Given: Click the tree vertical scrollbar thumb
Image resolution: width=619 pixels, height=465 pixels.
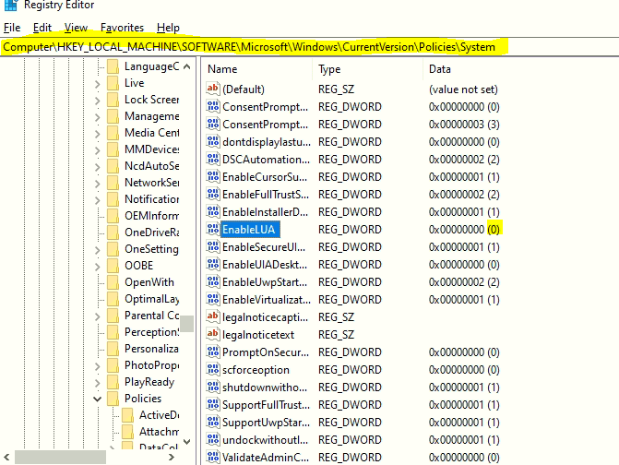Looking at the screenshot, I should (186, 324).
